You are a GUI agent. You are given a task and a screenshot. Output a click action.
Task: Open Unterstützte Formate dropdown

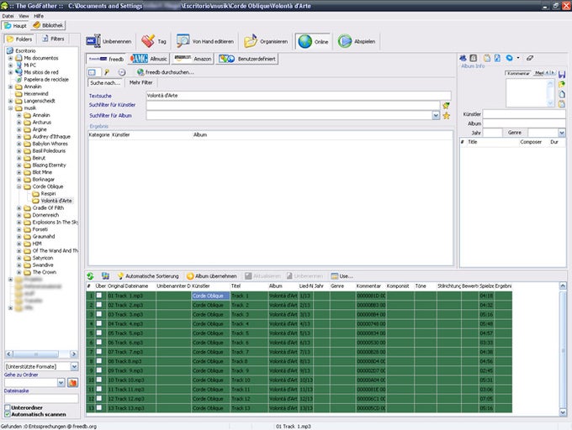(74, 366)
